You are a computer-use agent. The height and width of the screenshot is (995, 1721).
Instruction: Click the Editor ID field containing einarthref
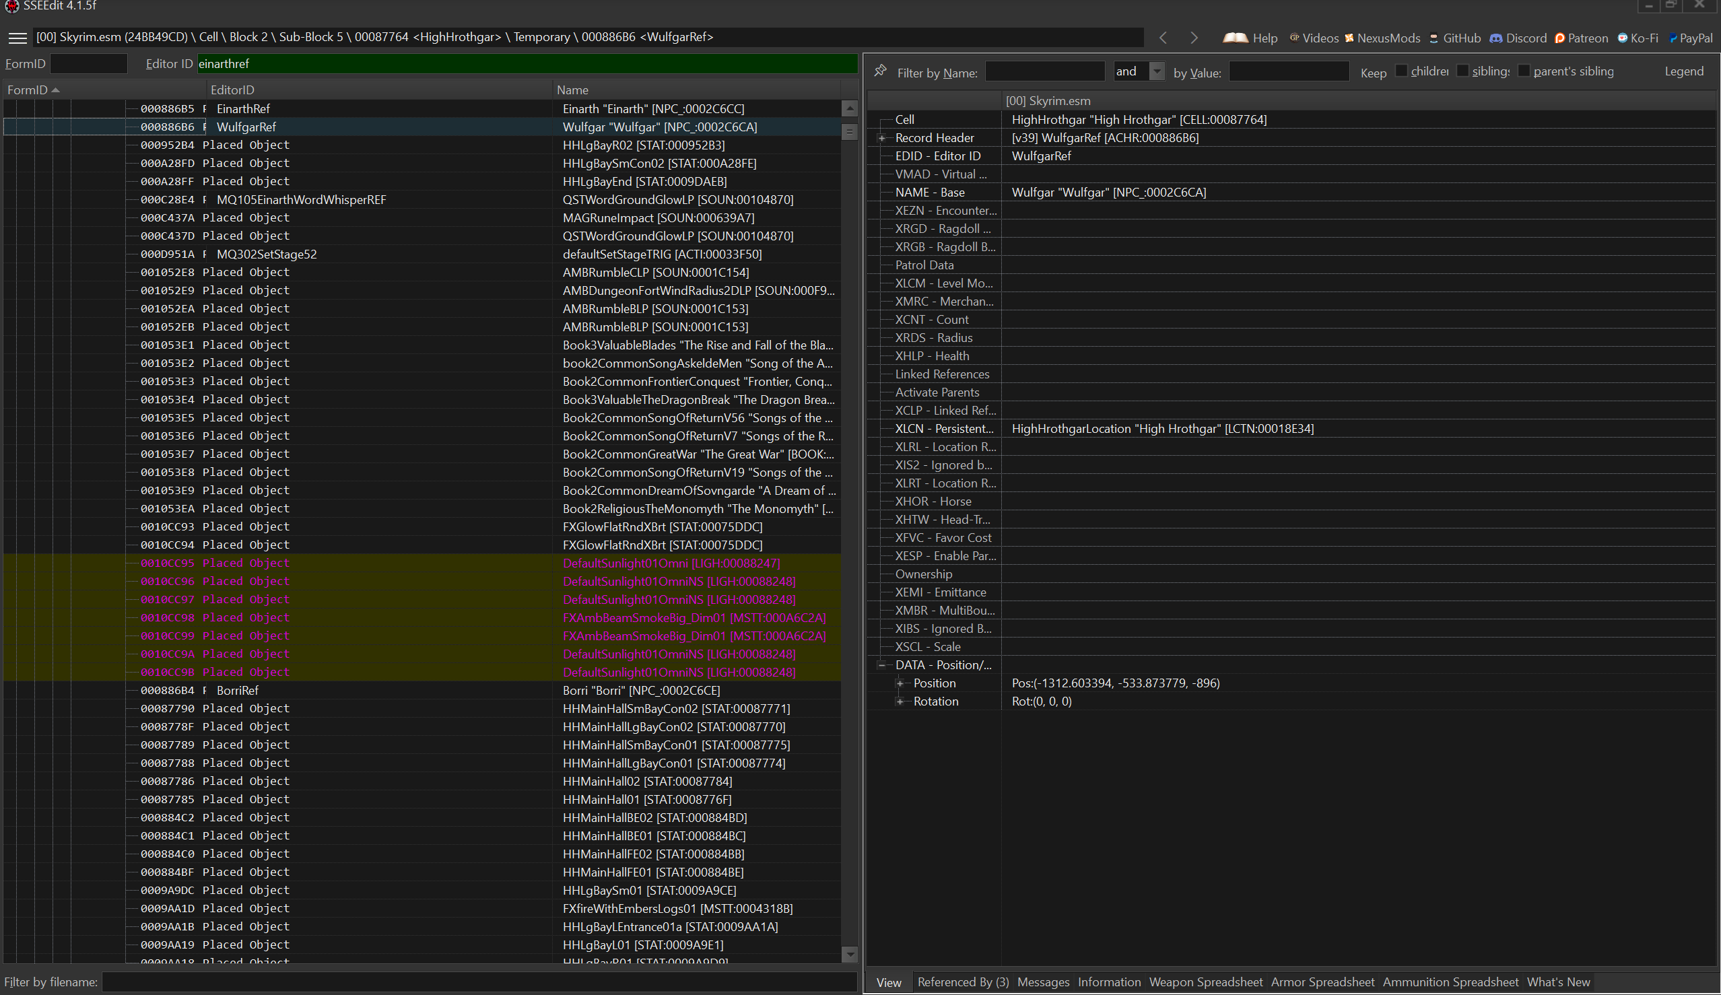527,63
